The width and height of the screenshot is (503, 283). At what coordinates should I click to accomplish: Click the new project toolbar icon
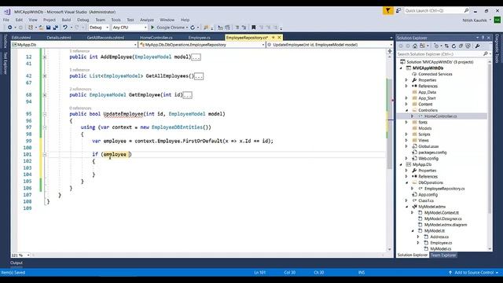31,28
